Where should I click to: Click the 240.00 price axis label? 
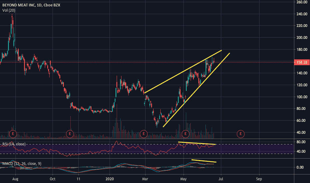click(302, 14)
